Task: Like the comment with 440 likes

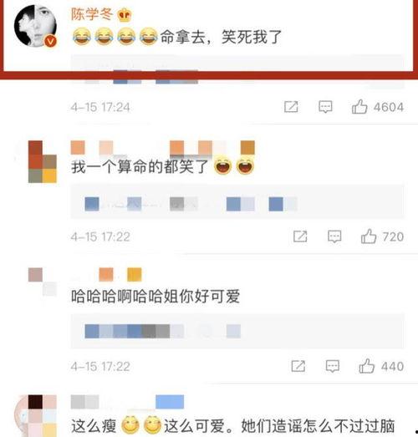Action: click(366, 366)
